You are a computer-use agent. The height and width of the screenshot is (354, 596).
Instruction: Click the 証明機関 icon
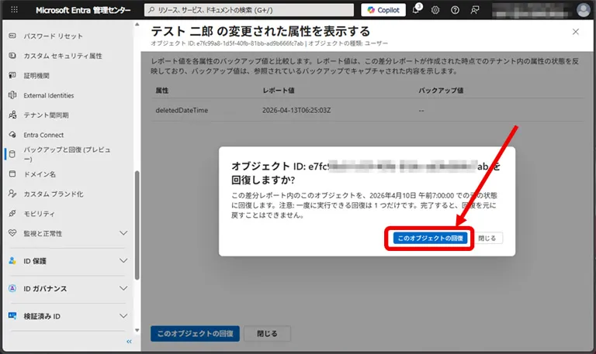[12, 75]
